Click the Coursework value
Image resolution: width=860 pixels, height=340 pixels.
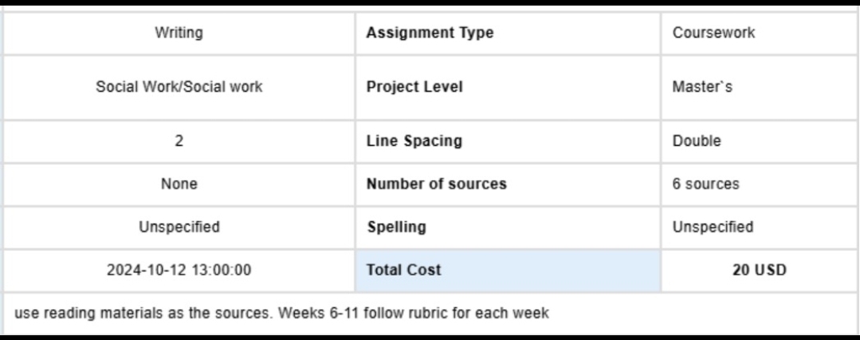[x=713, y=33]
